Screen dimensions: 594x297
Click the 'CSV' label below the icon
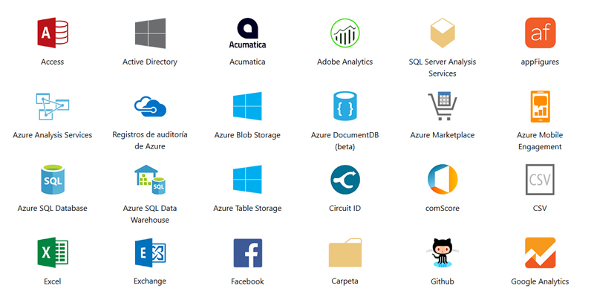(x=540, y=209)
